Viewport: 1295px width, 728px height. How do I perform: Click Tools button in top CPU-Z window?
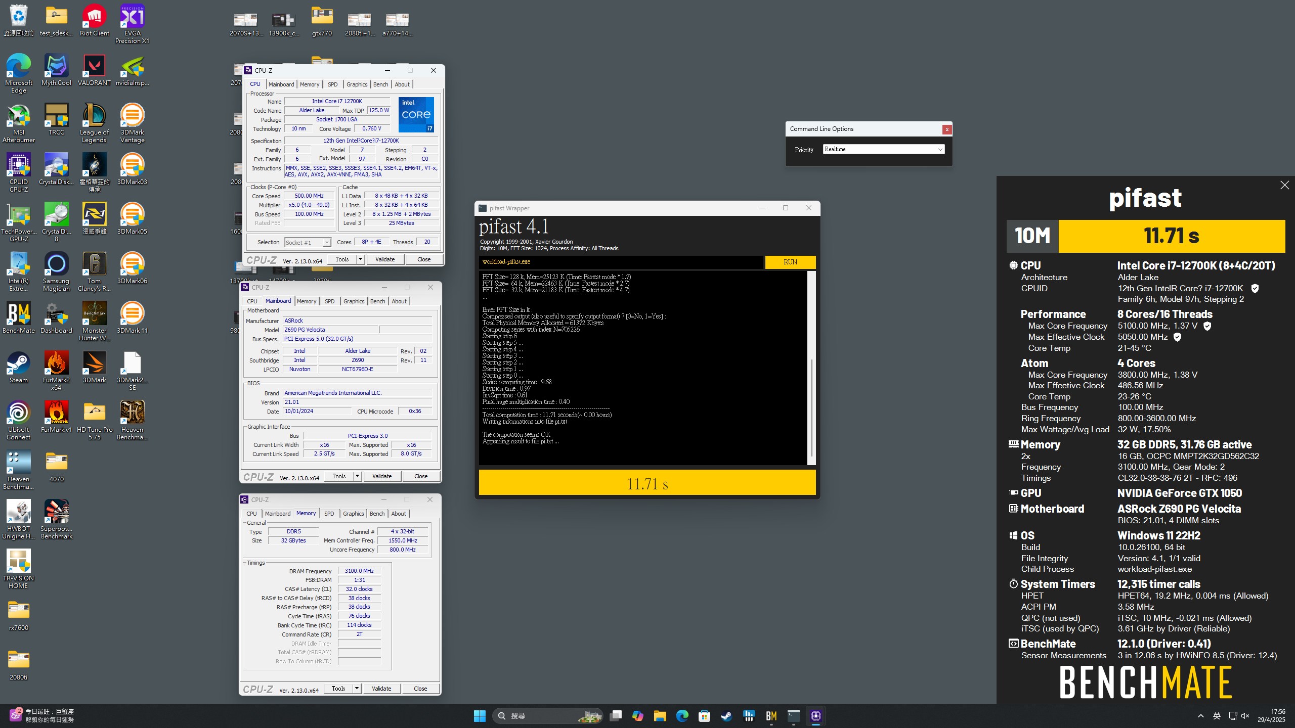(x=342, y=259)
